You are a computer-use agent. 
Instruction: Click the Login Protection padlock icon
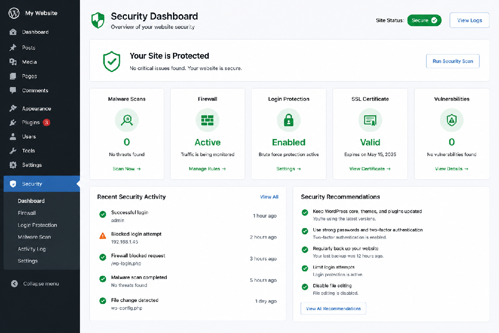coord(289,120)
